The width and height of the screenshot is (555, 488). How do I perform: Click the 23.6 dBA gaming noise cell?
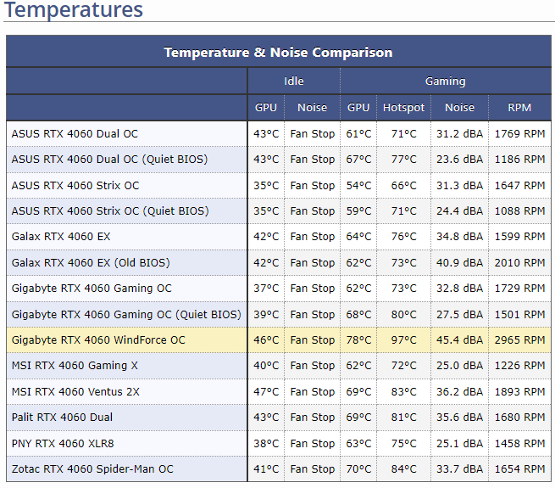459,160
